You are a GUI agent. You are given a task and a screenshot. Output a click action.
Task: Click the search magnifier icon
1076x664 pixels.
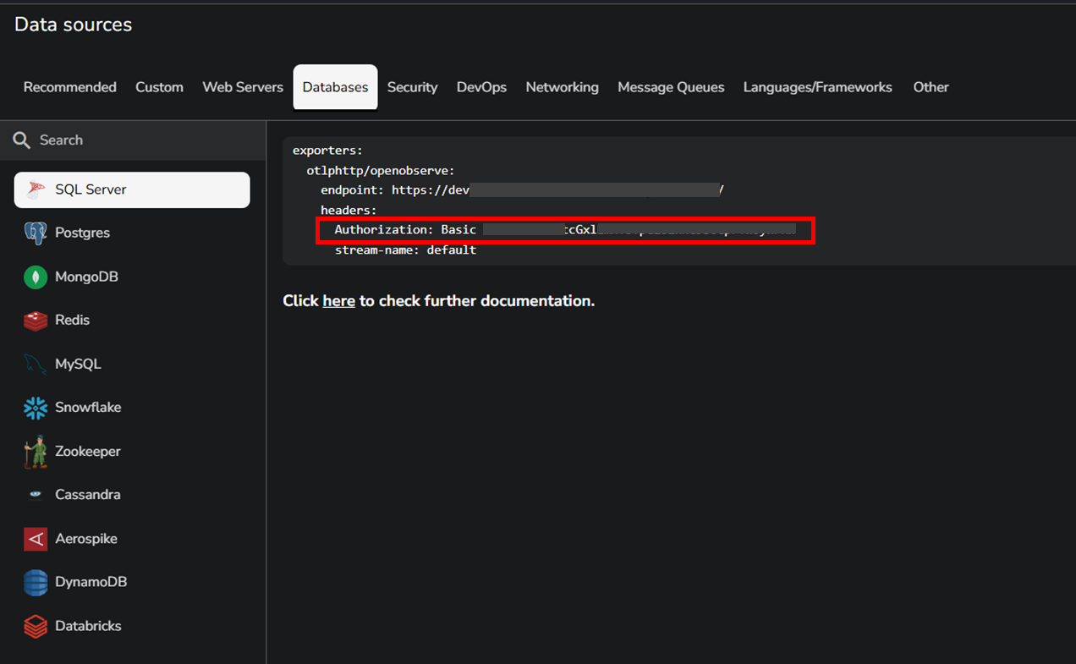tap(22, 140)
